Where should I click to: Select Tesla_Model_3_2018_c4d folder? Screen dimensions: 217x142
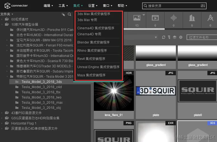[41, 87]
